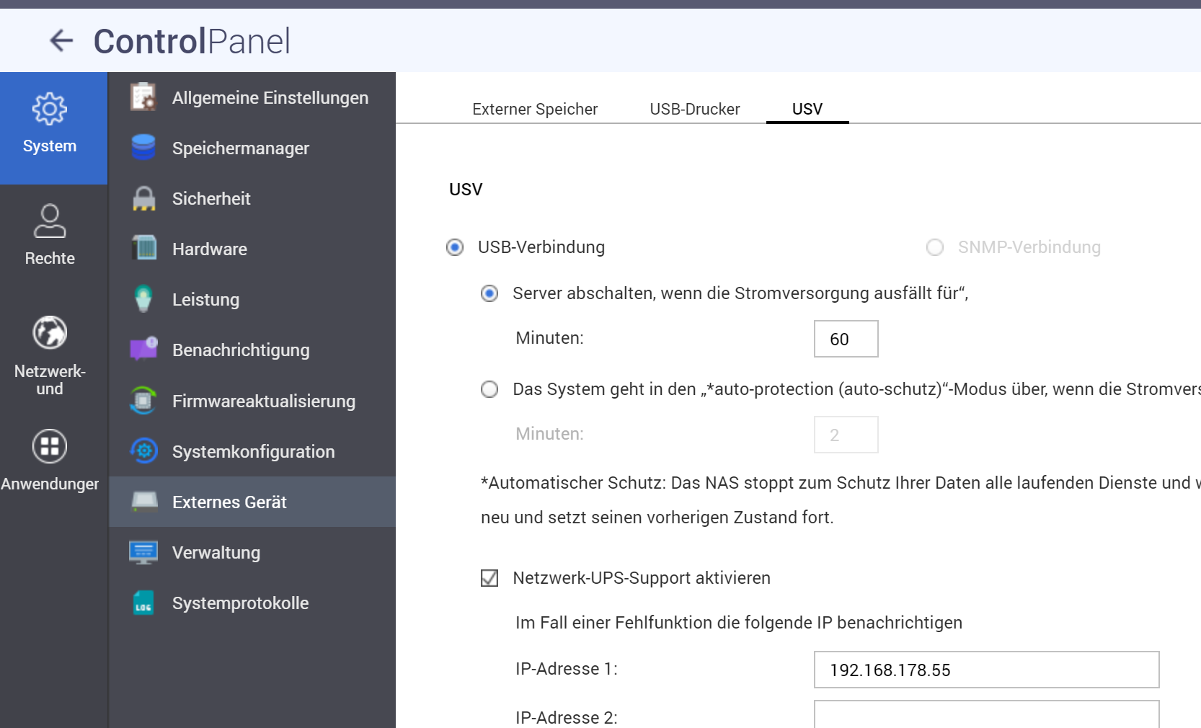
Task: Click the Systemprotokolle log icon
Action: click(x=143, y=603)
